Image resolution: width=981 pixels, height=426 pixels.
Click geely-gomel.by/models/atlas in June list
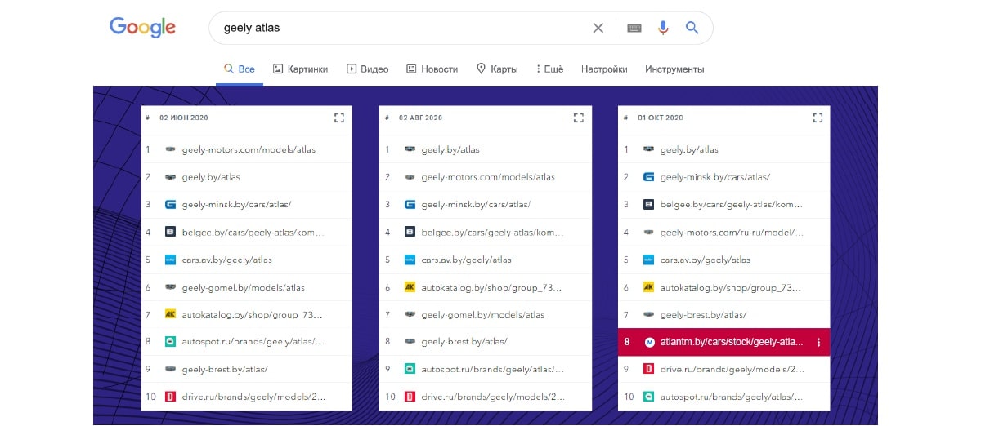(x=244, y=287)
